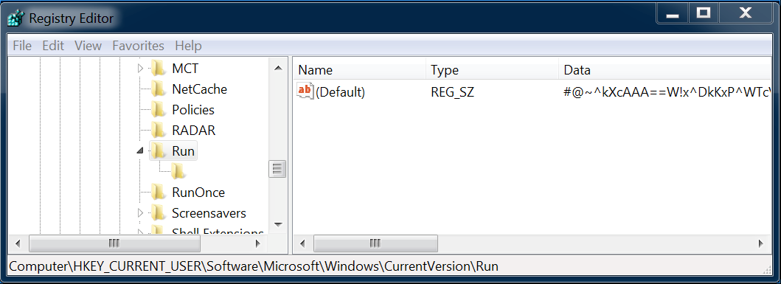This screenshot has width=781, height=284.
Task: Select the RunOnce key label
Action: tap(198, 193)
